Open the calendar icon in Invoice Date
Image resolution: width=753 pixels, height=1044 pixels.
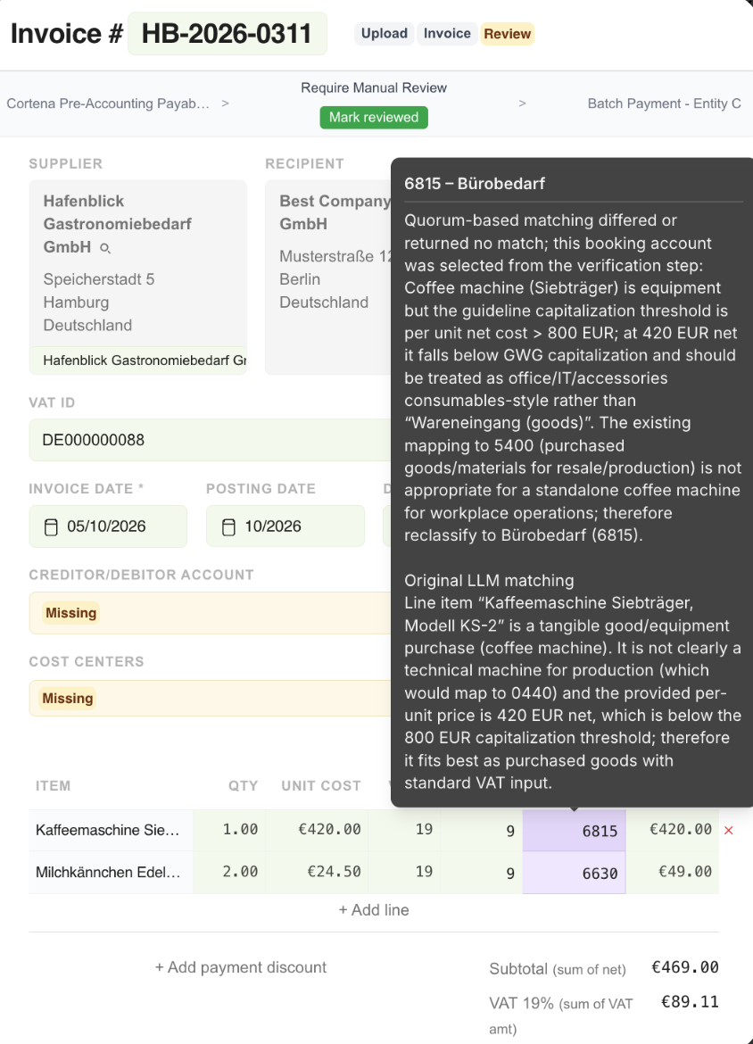pyautogui.click(x=51, y=527)
